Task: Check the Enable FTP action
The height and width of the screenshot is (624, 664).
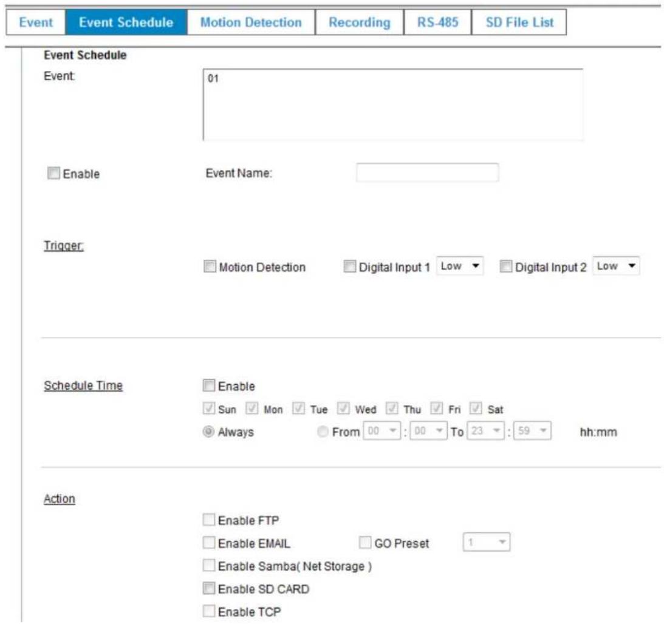Action: click(209, 520)
